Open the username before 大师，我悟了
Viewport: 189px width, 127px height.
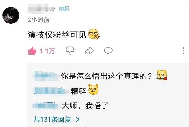(47, 106)
